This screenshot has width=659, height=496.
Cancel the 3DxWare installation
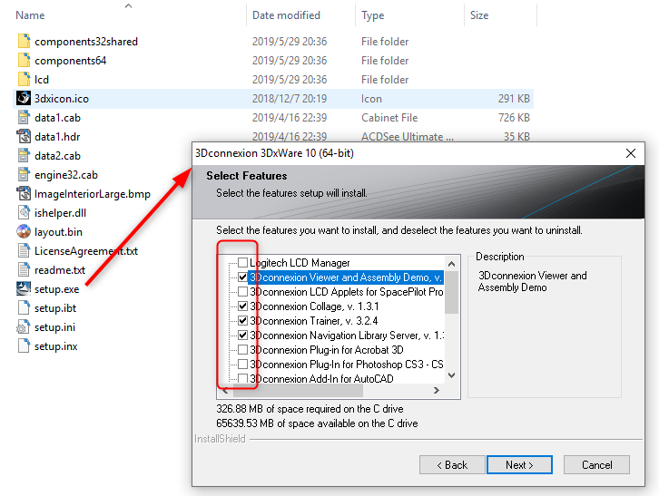(596, 465)
